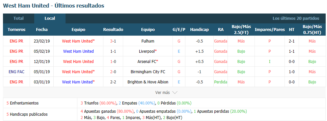Click the ENG FAC tournament label
Image resolution: width=327 pixels, height=121 pixels.
coord(16,72)
